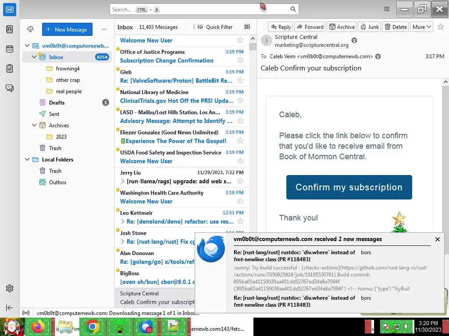
Task: Toggle the Quick Filter bar
Action: [x=215, y=27]
